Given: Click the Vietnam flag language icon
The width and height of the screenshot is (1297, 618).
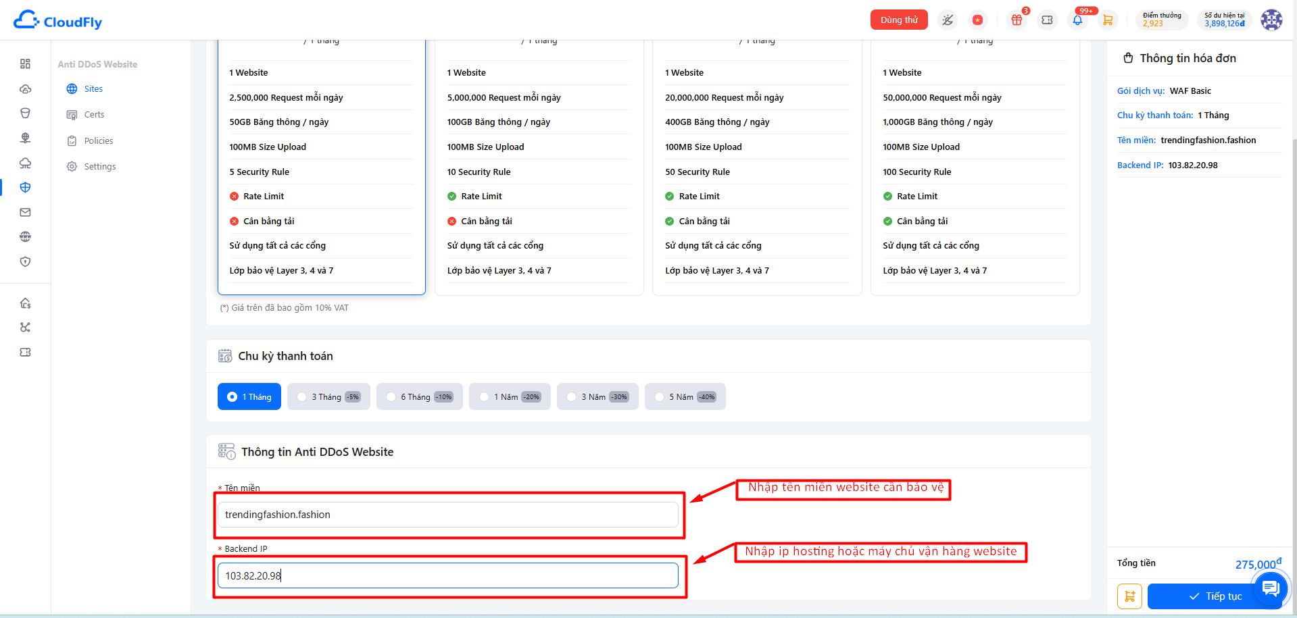Looking at the screenshot, I should (x=977, y=20).
